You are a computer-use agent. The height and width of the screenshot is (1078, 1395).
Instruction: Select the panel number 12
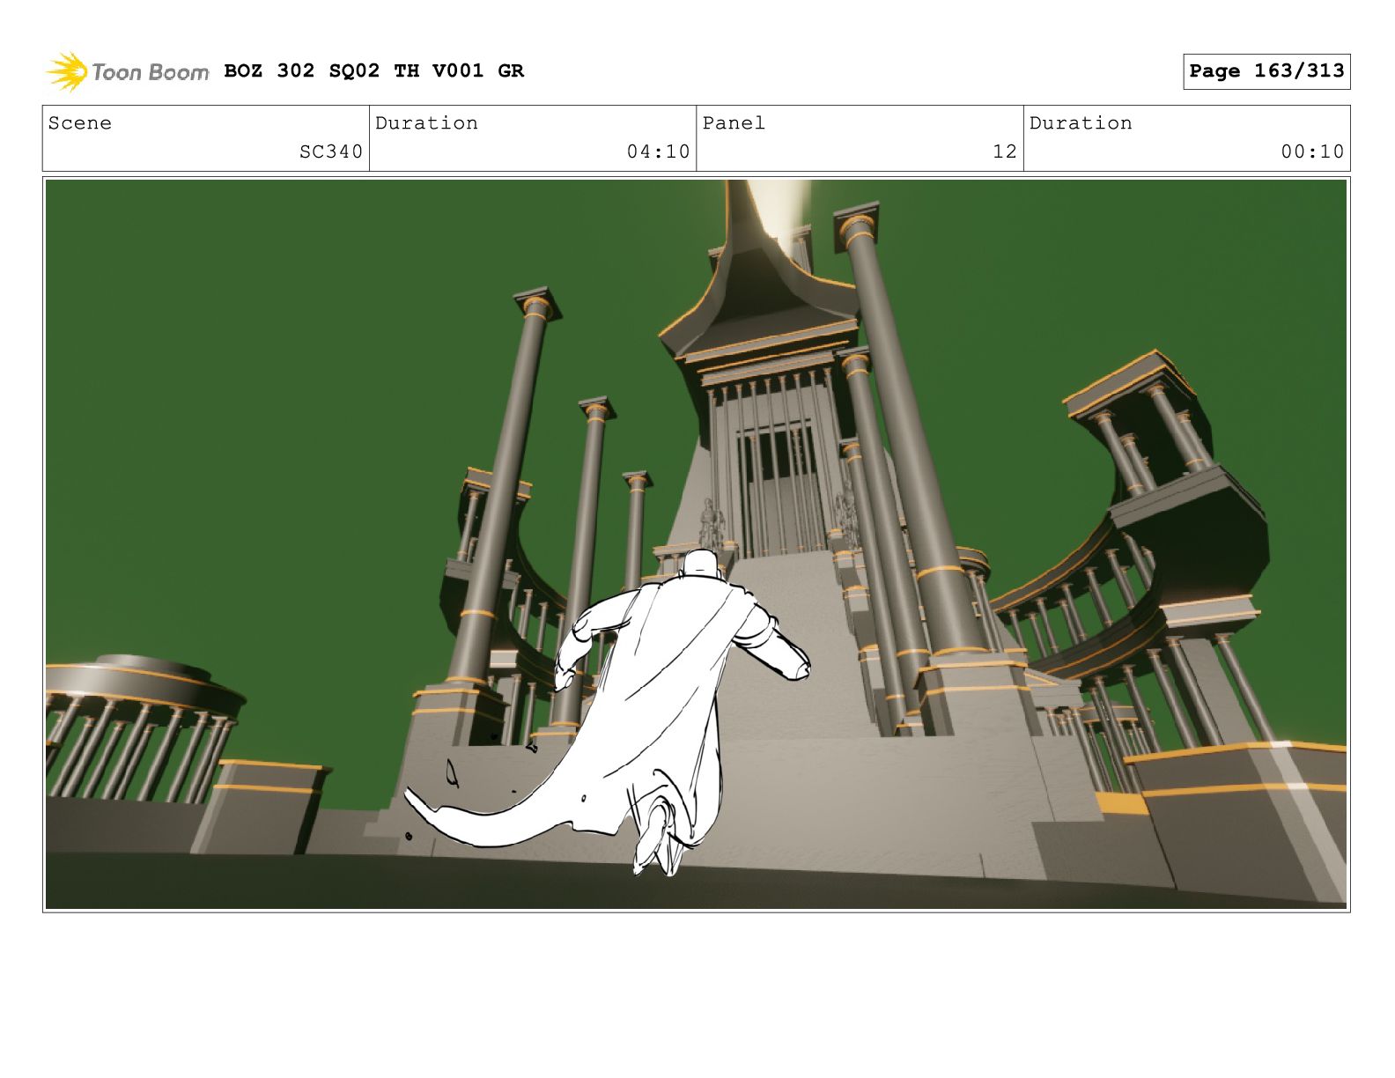[x=1004, y=151]
